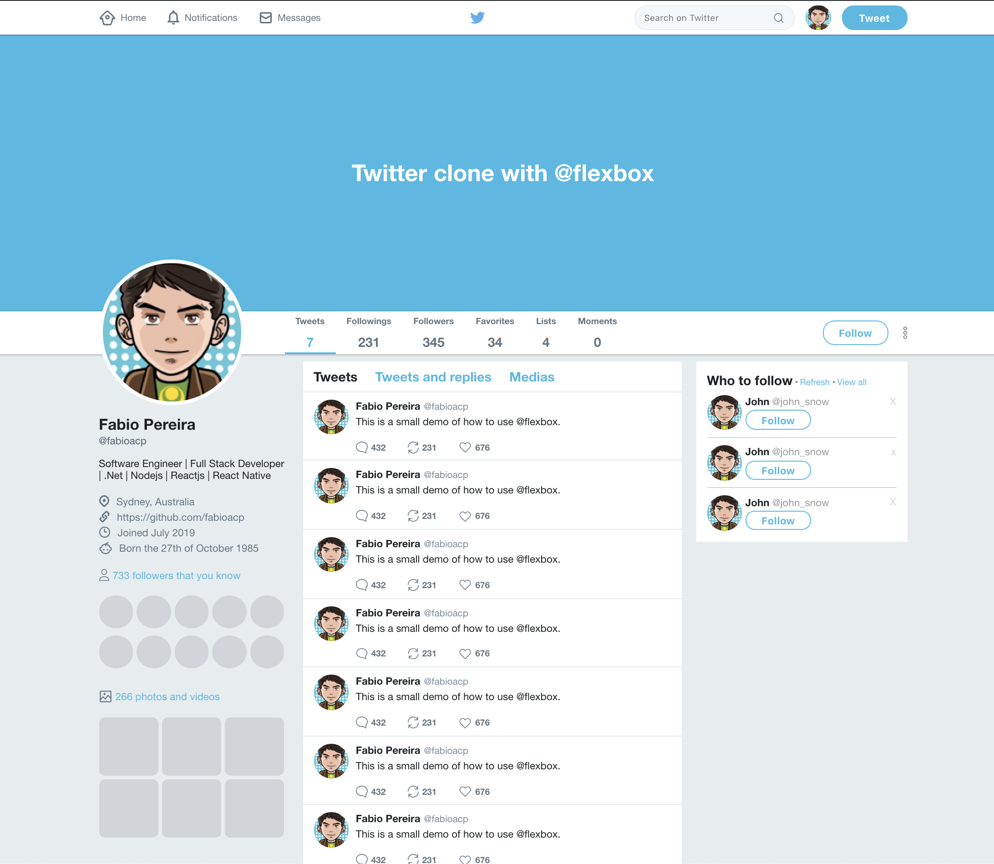
Task: Switch to the Tweets and replies tab
Action: click(433, 377)
